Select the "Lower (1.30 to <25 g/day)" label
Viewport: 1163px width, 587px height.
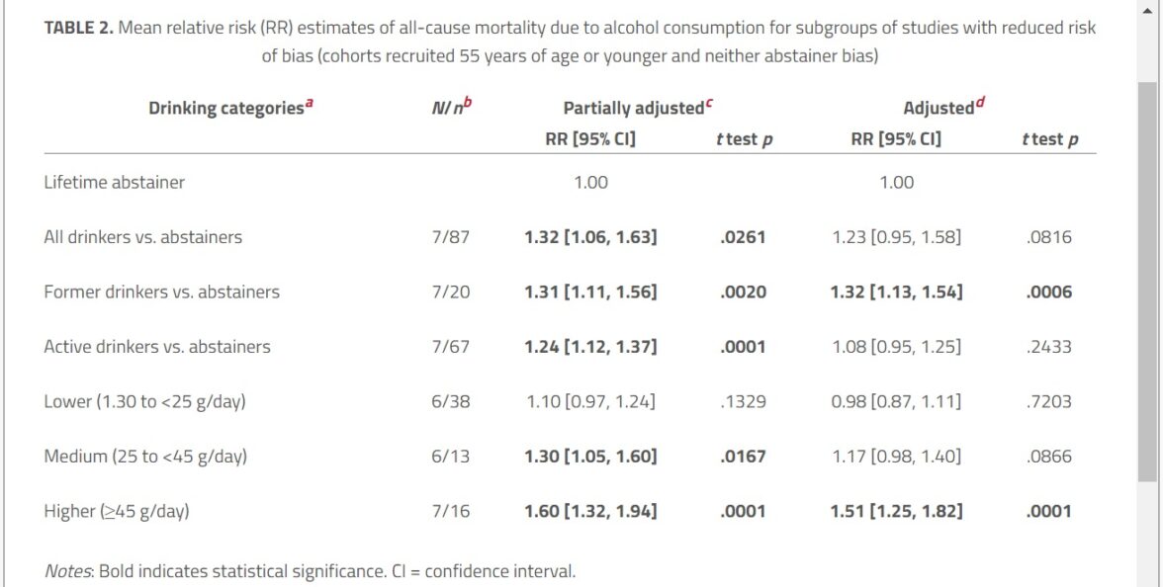144,401
